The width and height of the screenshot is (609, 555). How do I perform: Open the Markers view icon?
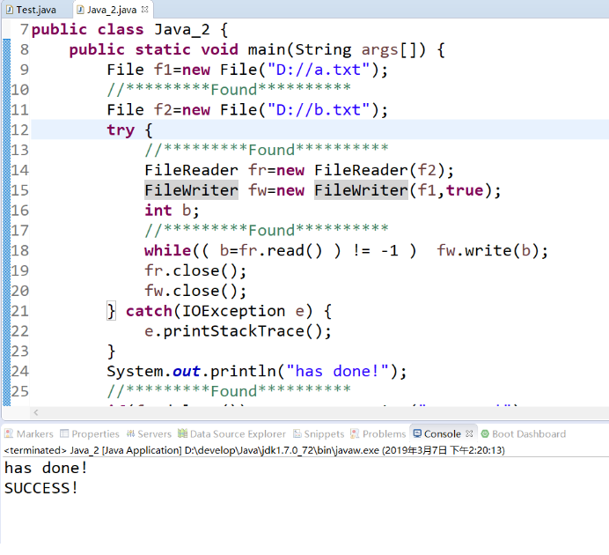coord(9,433)
